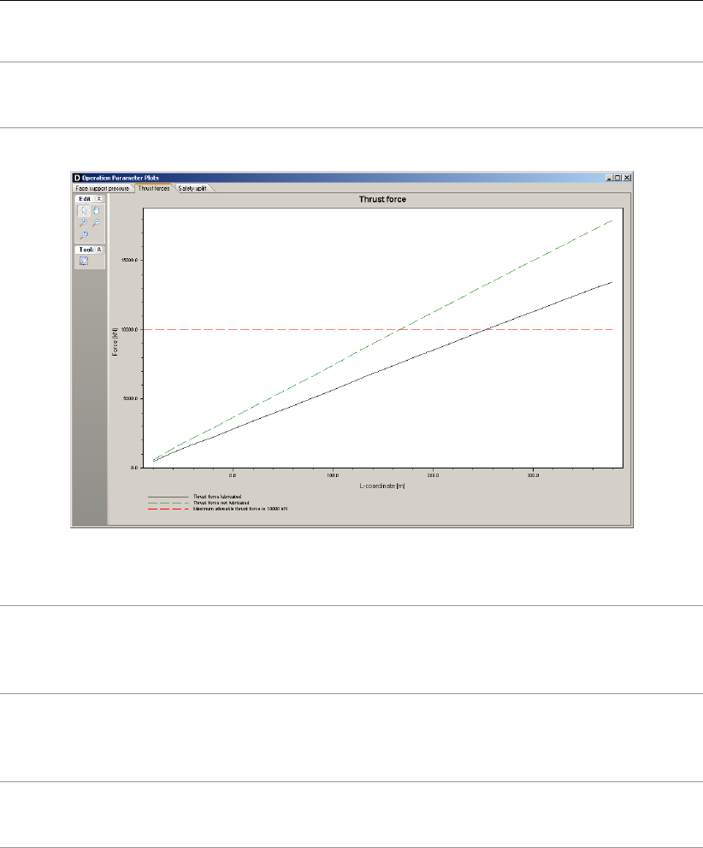Click the zoom out magnifier
Image resolution: width=703 pixels, height=848 pixels.
coord(96,223)
